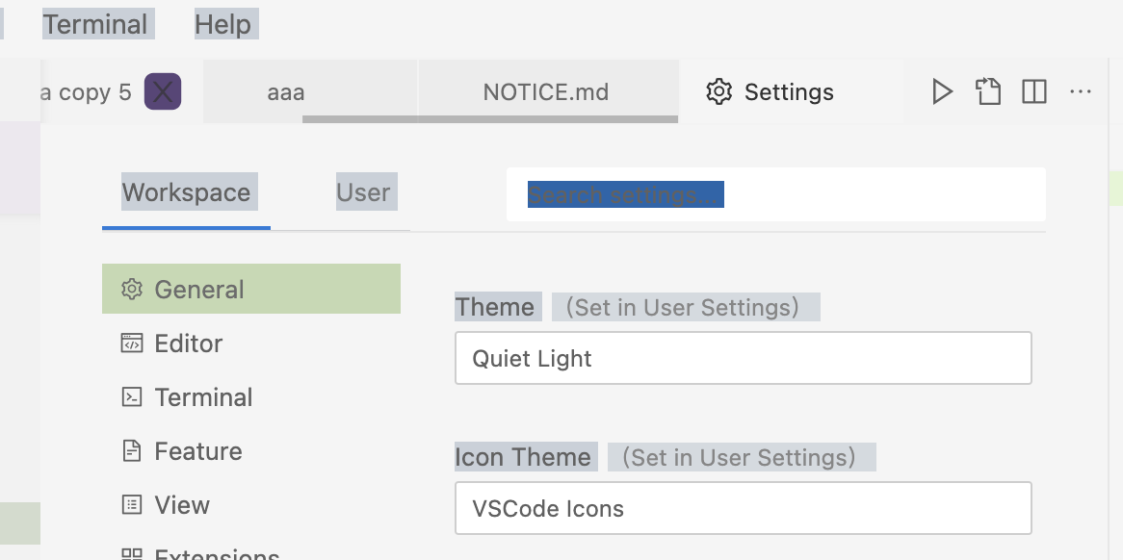Switch to the aaa editor tab

click(x=286, y=92)
